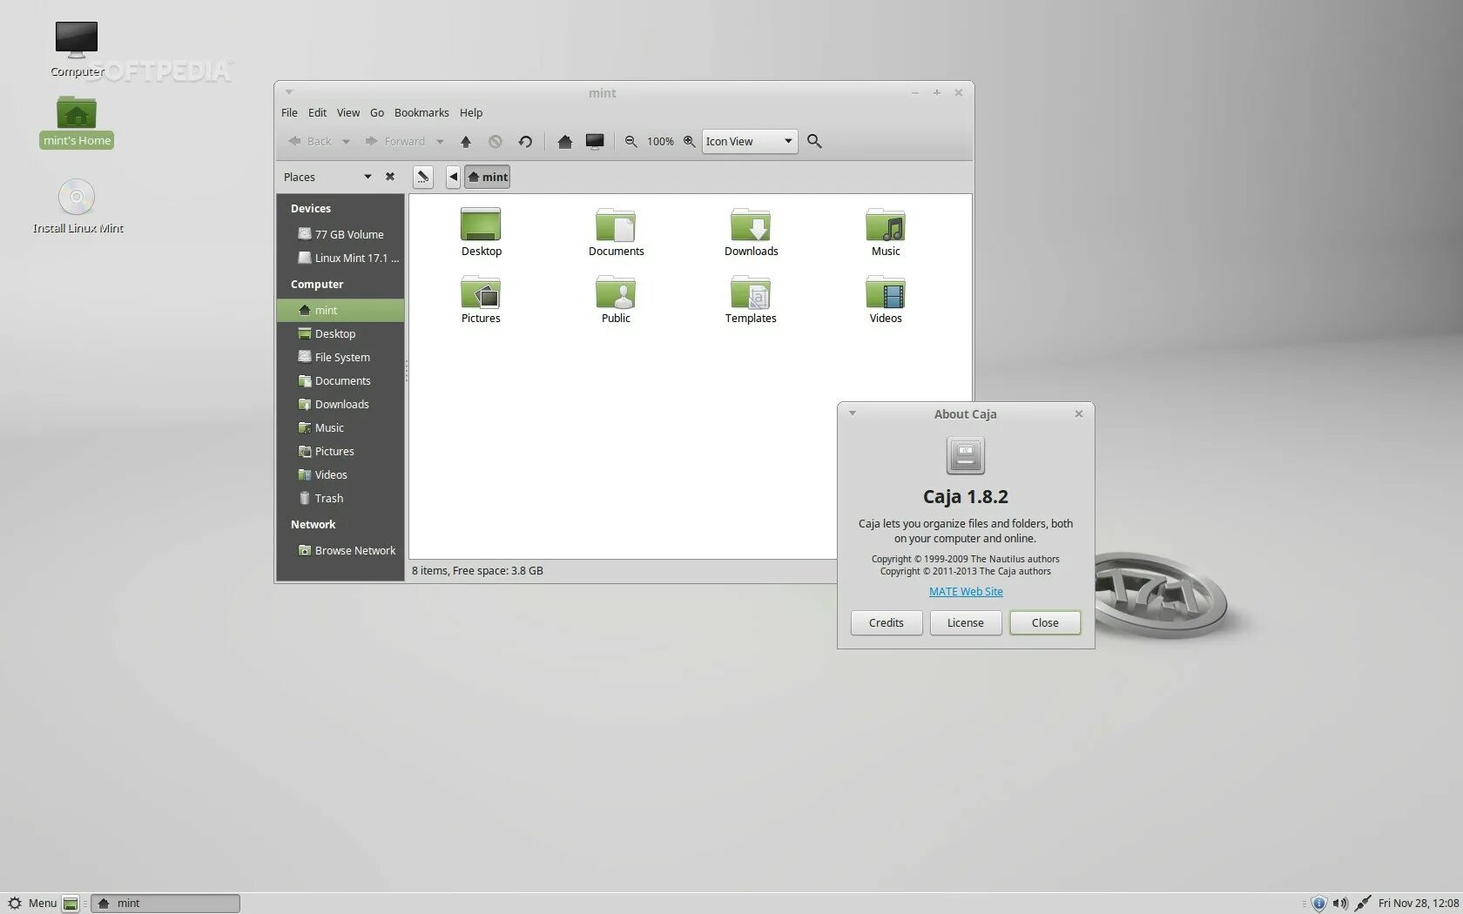The image size is (1463, 914).
Task: Open the search tool magnifier
Action: click(814, 141)
